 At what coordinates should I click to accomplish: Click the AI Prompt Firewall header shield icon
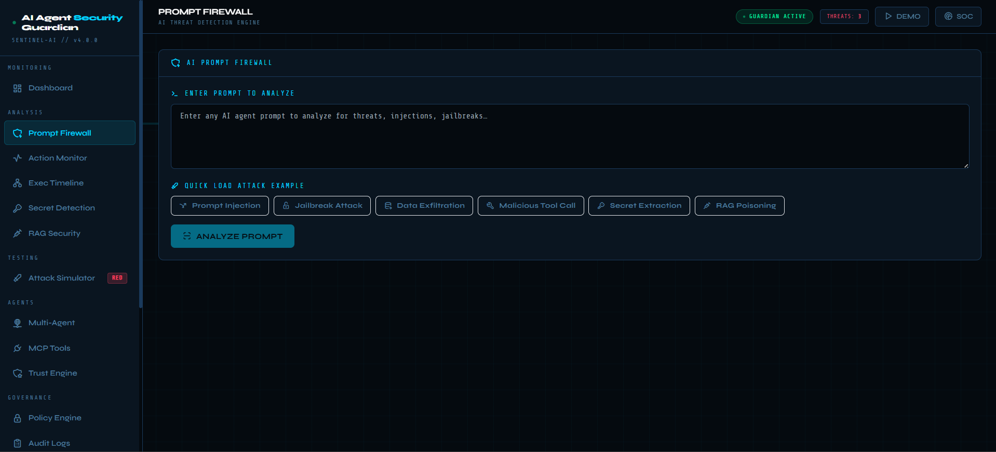coord(176,63)
